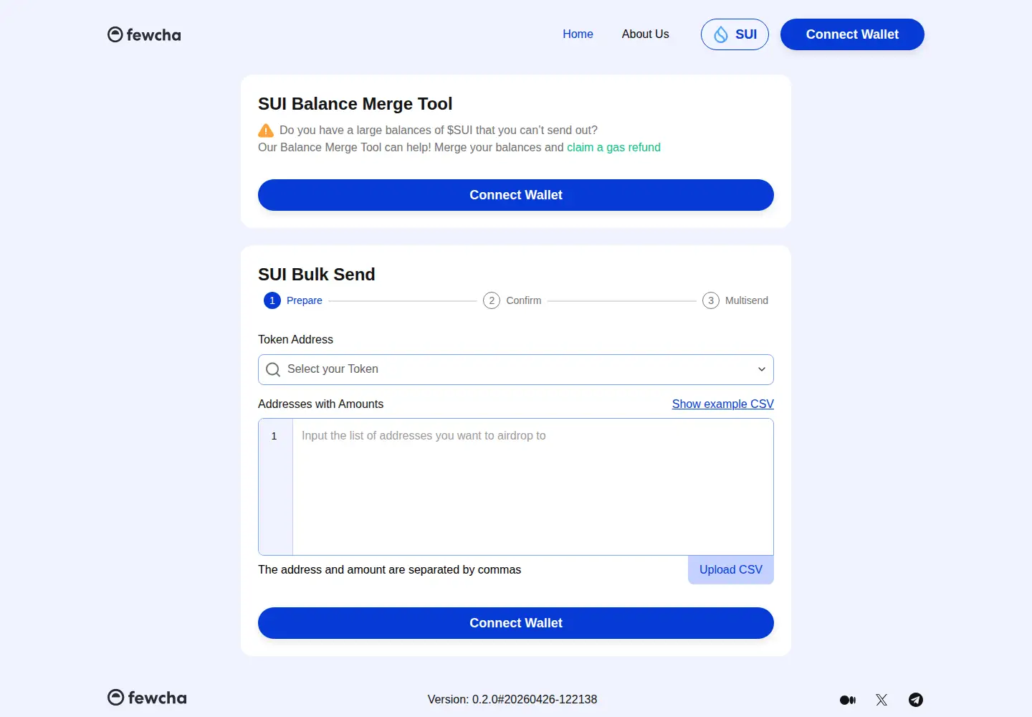Click the fewcha logo in header
1032x717 pixels.
pyautogui.click(x=144, y=34)
